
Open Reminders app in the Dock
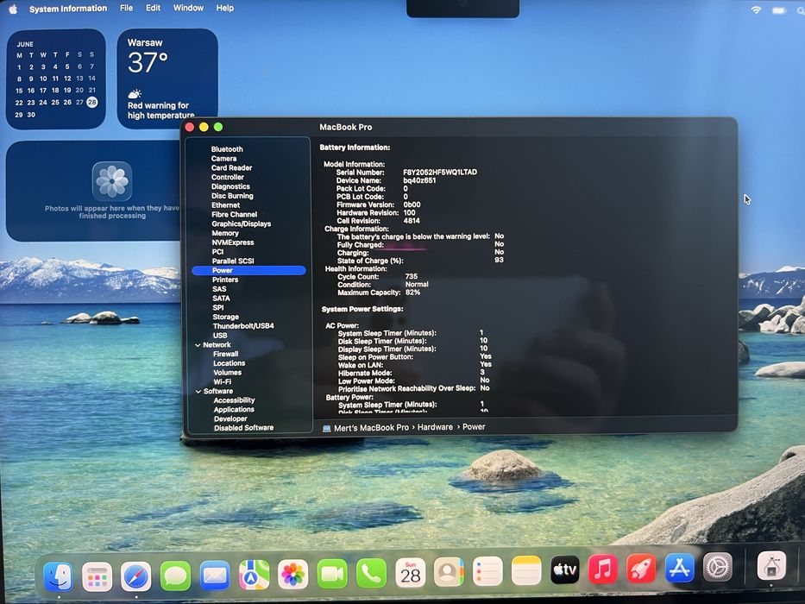(x=487, y=571)
